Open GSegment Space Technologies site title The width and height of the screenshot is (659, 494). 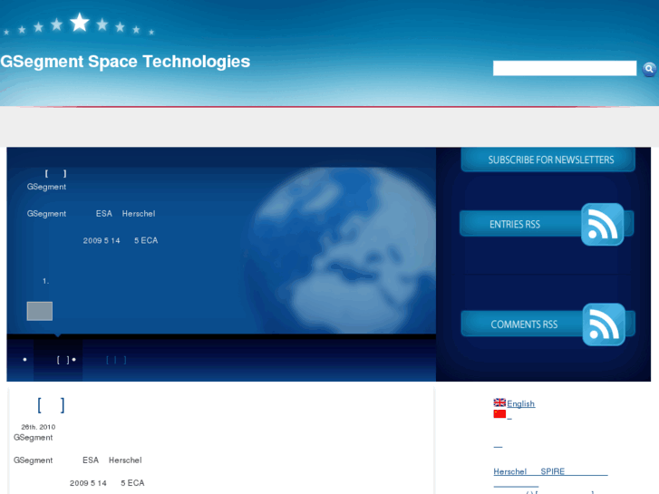click(x=125, y=62)
